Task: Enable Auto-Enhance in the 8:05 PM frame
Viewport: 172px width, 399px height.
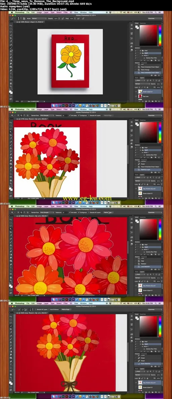Action: pos(49,310)
